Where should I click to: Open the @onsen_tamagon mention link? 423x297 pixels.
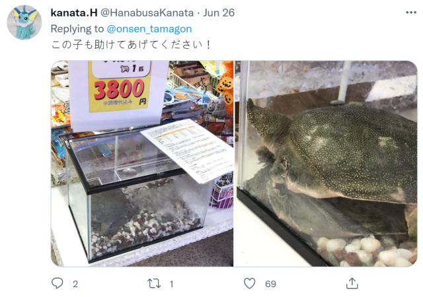click(149, 29)
